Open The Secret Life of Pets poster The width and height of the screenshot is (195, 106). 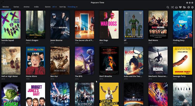click(84, 24)
